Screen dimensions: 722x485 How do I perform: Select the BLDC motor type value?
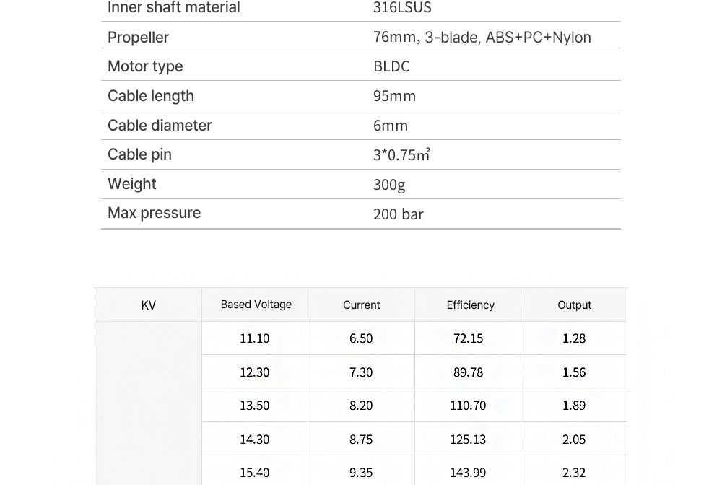391,66
